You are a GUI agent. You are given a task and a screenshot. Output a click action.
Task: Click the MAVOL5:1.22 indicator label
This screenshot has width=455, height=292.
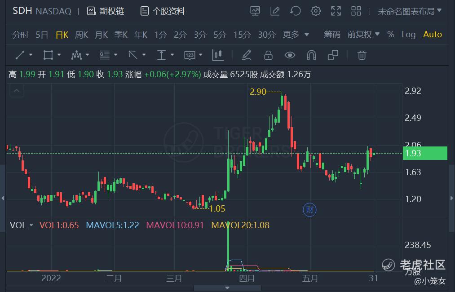(113, 225)
